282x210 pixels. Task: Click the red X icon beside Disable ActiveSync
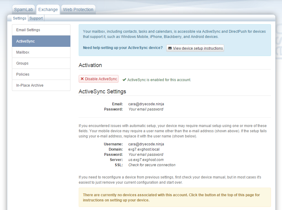82,79
